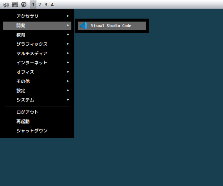Choose 再起動 to restart
The height and width of the screenshot is (186, 223).
[x=37, y=122]
